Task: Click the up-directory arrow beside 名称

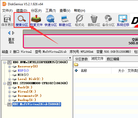Action: tap(76, 71)
